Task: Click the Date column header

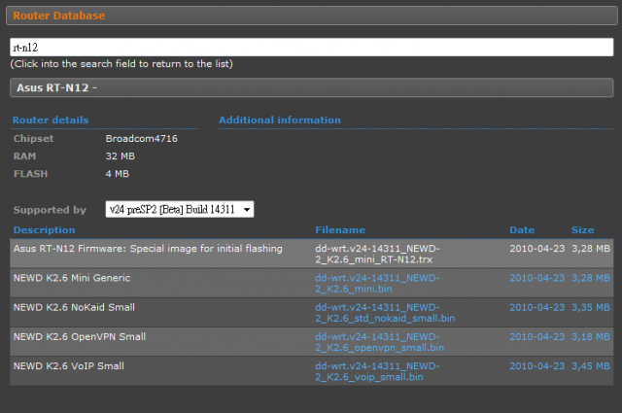Action: [522, 229]
